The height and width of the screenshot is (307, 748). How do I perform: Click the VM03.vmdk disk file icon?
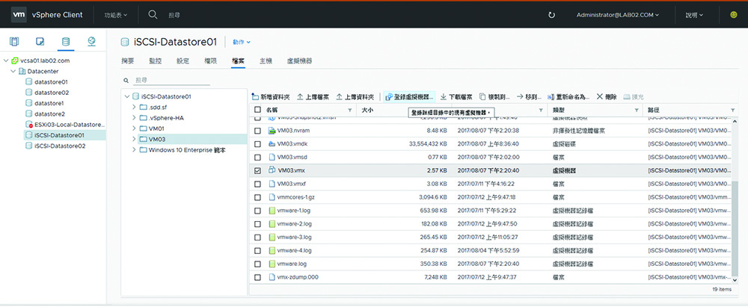(x=272, y=143)
